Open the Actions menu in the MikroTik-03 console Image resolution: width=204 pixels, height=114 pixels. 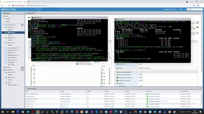(x=102, y=18)
